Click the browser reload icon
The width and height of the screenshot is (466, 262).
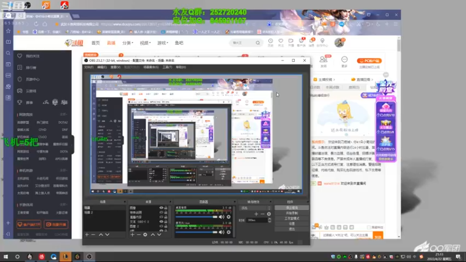click(36, 24)
